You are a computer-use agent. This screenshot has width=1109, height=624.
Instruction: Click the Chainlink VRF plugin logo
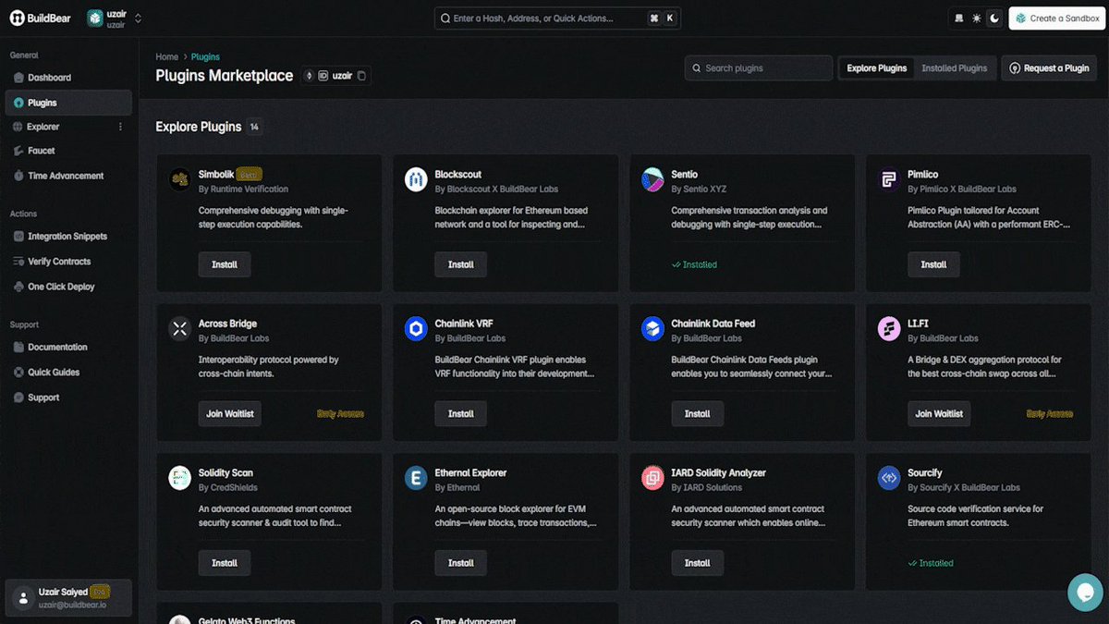coord(416,329)
